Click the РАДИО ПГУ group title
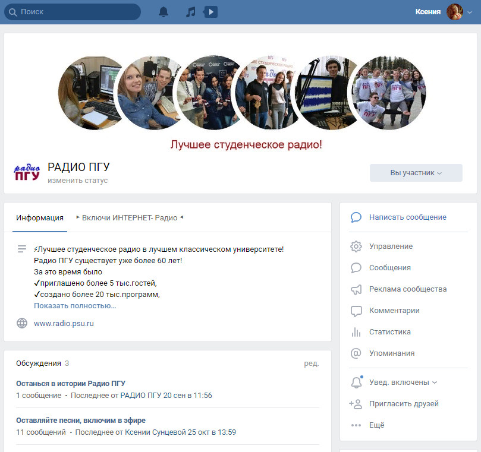This screenshot has height=452, width=481. tap(78, 167)
